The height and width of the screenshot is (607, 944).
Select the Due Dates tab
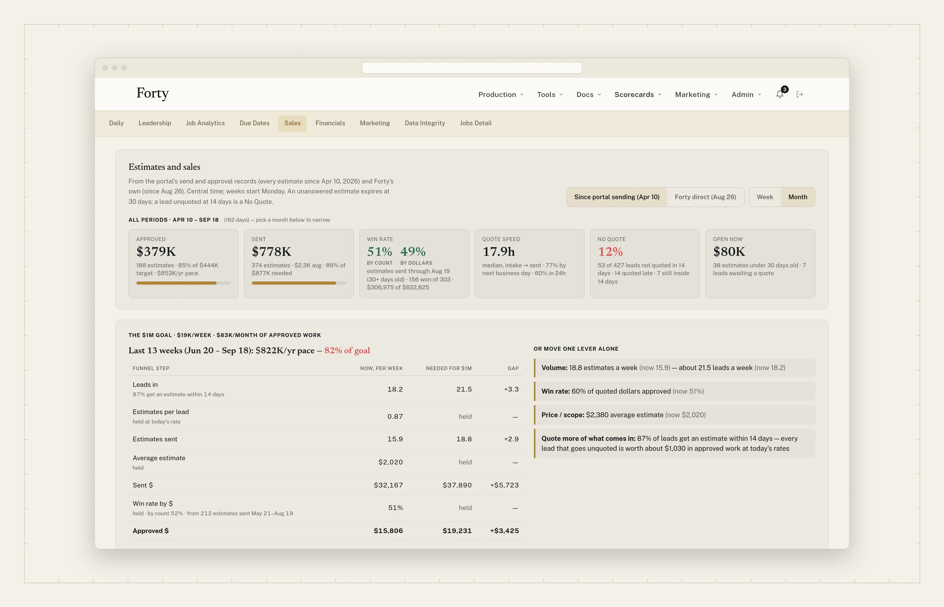coord(254,123)
